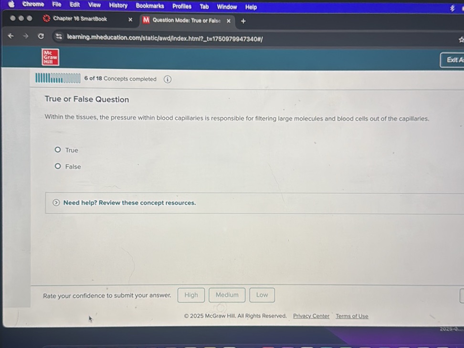Open a new browser tab
The width and height of the screenshot is (464, 348).
[x=243, y=21]
